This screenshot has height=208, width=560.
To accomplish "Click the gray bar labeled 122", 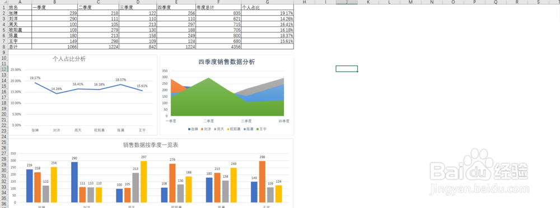I will pyautogui.click(x=45, y=194).
